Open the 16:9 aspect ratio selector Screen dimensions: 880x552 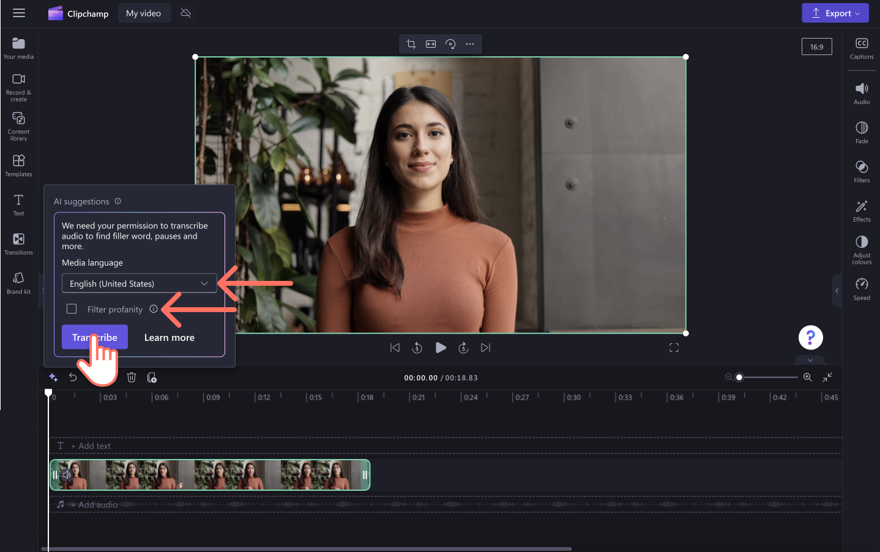tap(817, 47)
